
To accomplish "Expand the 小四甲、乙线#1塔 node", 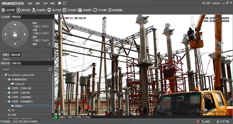I will click(x=6, y=93).
